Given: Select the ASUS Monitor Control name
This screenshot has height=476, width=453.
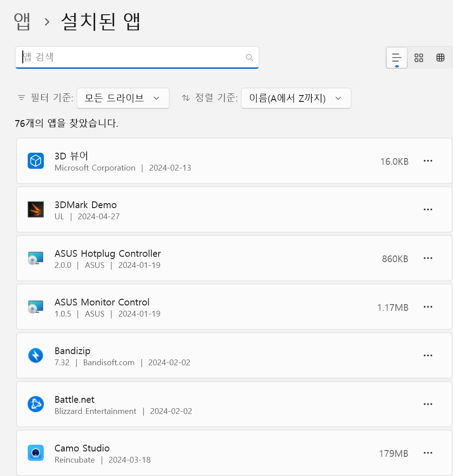Looking at the screenshot, I should click(x=102, y=302).
